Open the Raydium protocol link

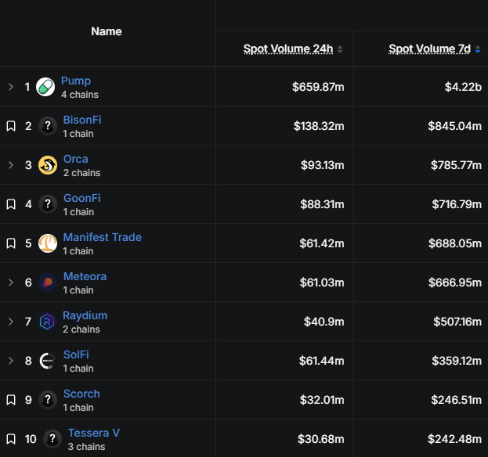(x=85, y=315)
